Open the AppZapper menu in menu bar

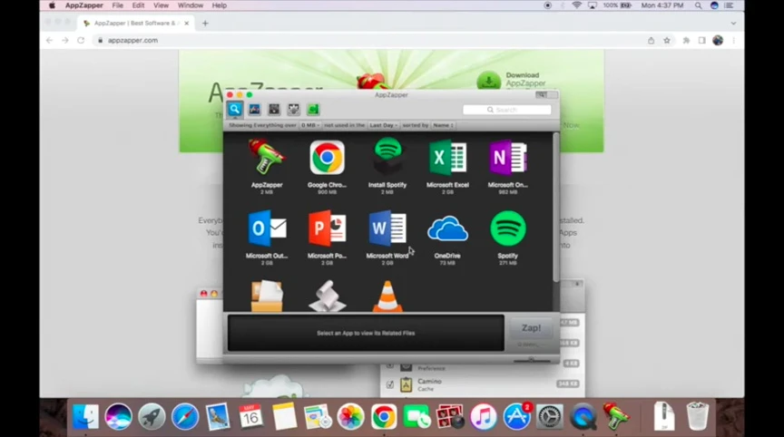point(84,5)
